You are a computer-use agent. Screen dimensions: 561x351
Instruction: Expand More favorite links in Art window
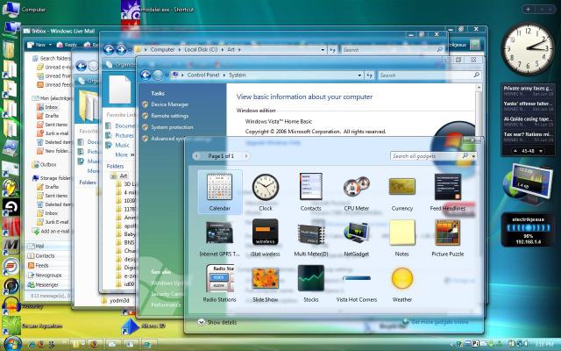click(x=124, y=154)
